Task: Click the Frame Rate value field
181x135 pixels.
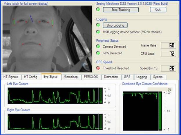Action: (169, 45)
